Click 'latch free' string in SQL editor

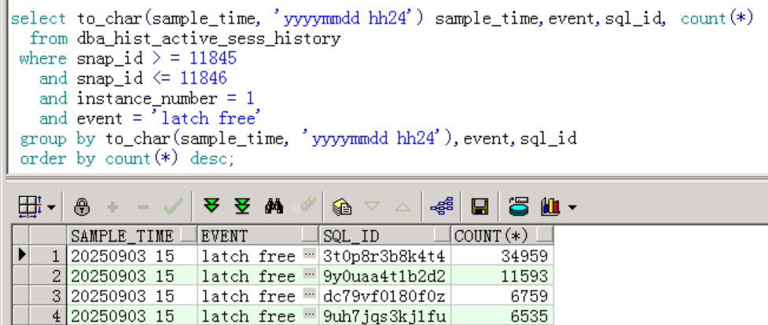pyautogui.click(x=207, y=118)
